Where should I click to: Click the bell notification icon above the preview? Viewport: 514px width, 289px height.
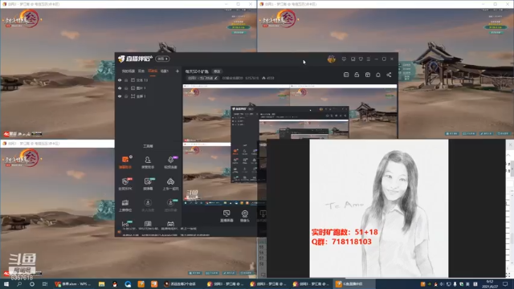[x=378, y=75]
